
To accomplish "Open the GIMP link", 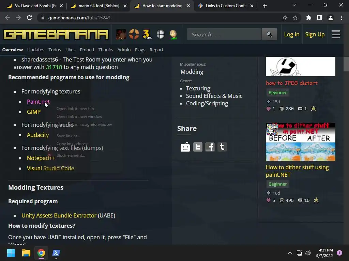I will (x=34, y=112).
